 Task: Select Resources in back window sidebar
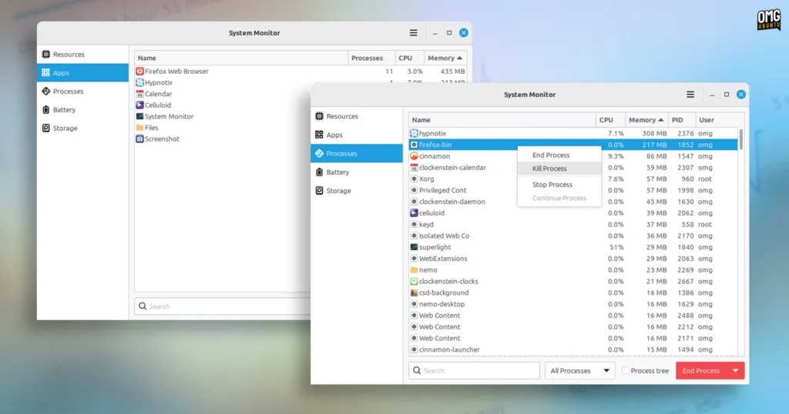click(x=83, y=55)
